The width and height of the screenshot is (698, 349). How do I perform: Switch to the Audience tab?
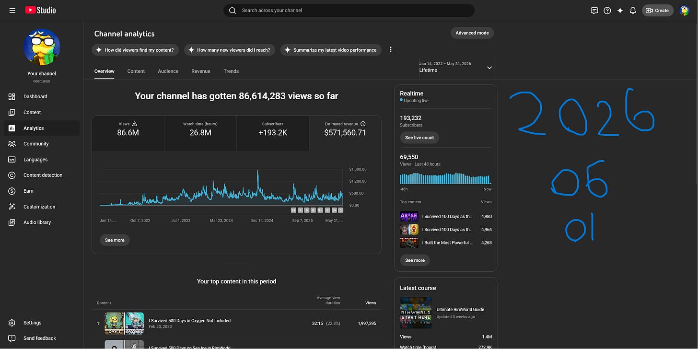coord(168,71)
